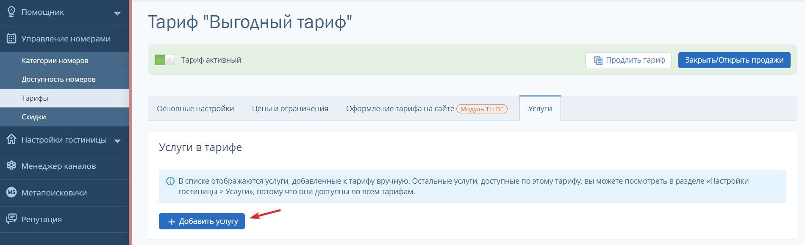Open Управление номерами menu section

click(x=64, y=39)
